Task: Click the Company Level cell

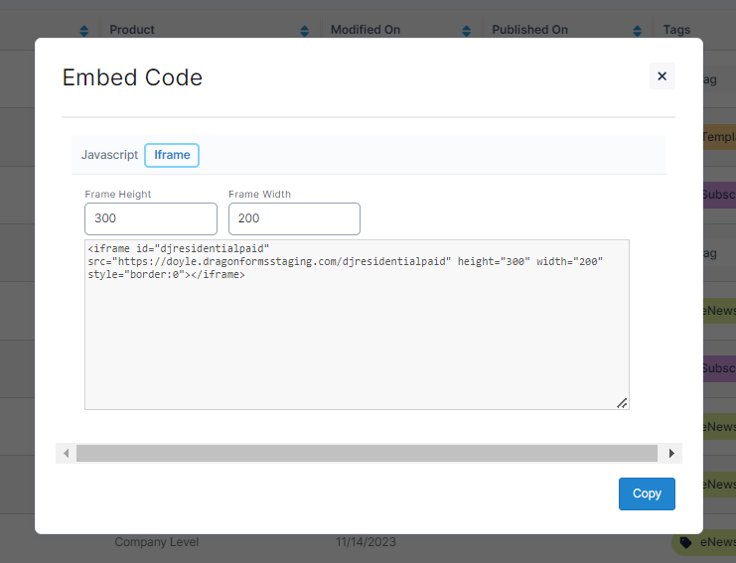Action: point(157,542)
